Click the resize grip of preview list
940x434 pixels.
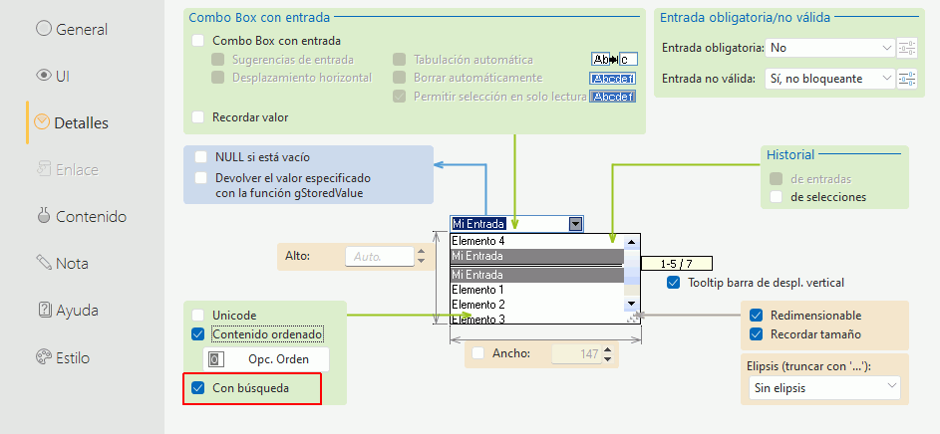pyautogui.click(x=631, y=320)
